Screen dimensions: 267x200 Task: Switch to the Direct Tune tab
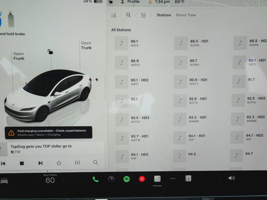point(186,15)
